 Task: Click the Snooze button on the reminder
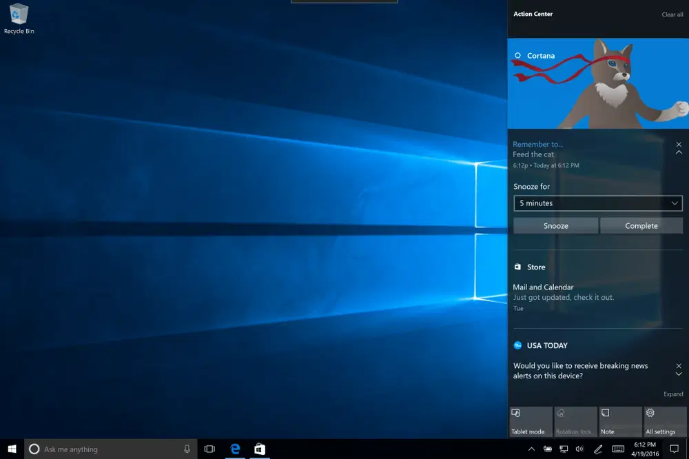coord(555,225)
